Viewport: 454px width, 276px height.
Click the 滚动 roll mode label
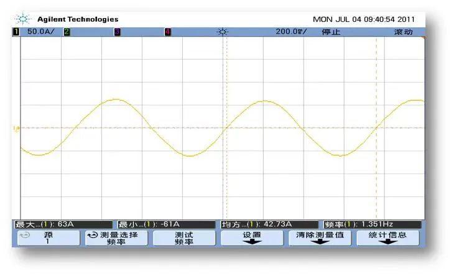[x=404, y=32]
